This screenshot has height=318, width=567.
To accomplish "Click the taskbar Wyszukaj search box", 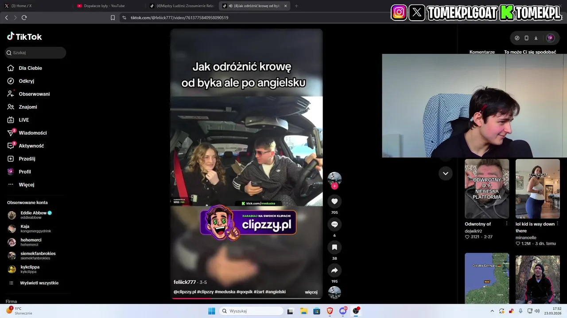I will pyautogui.click(x=251, y=311).
